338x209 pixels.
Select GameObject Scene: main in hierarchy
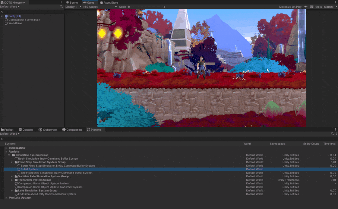[24, 20]
